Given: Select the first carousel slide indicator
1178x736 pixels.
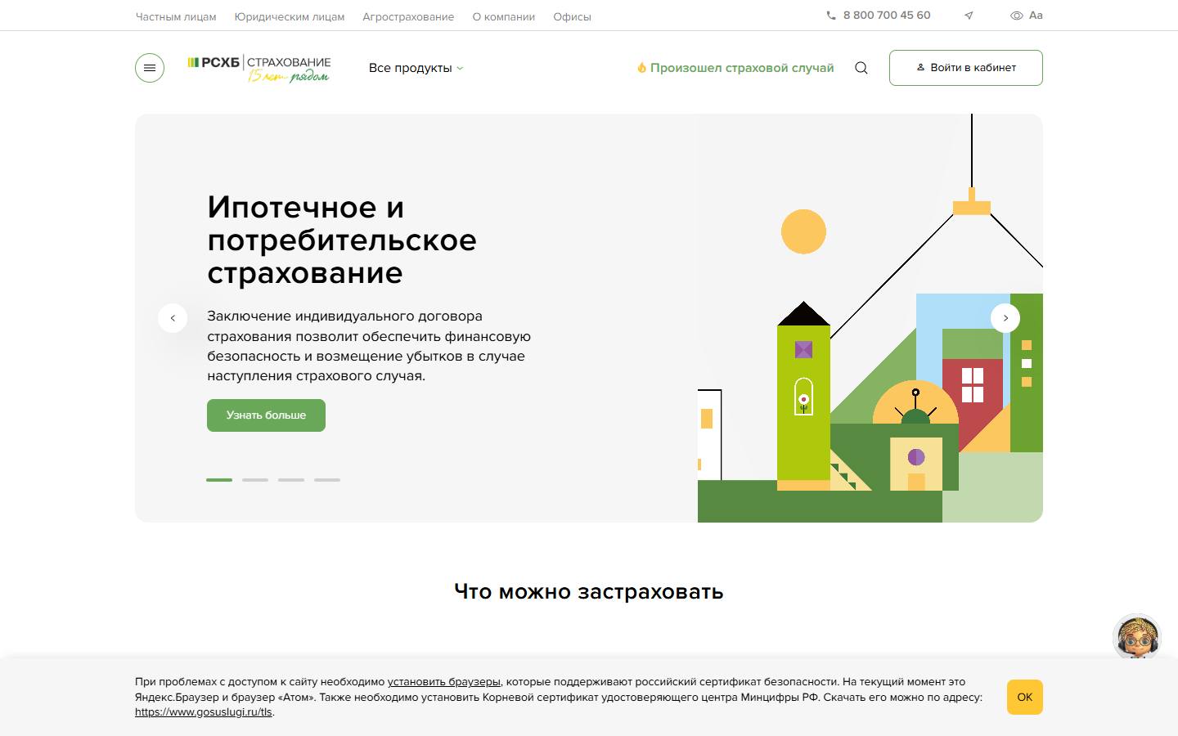Looking at the screenshot, I should [219, 480].
